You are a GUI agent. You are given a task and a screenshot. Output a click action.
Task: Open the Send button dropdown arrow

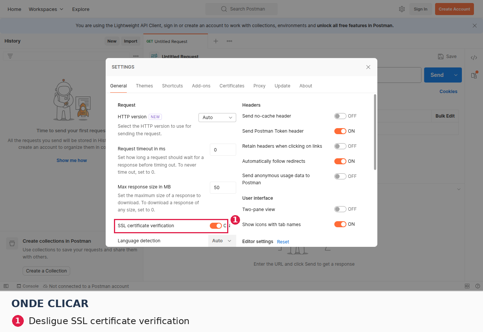pyautogui.click(x=456, y=75)
